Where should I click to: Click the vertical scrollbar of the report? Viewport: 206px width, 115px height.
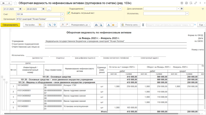[x=204, y=65]
